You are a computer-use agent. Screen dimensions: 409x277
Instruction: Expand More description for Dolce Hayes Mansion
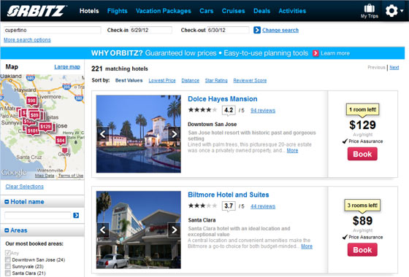[x=292, y=150]
